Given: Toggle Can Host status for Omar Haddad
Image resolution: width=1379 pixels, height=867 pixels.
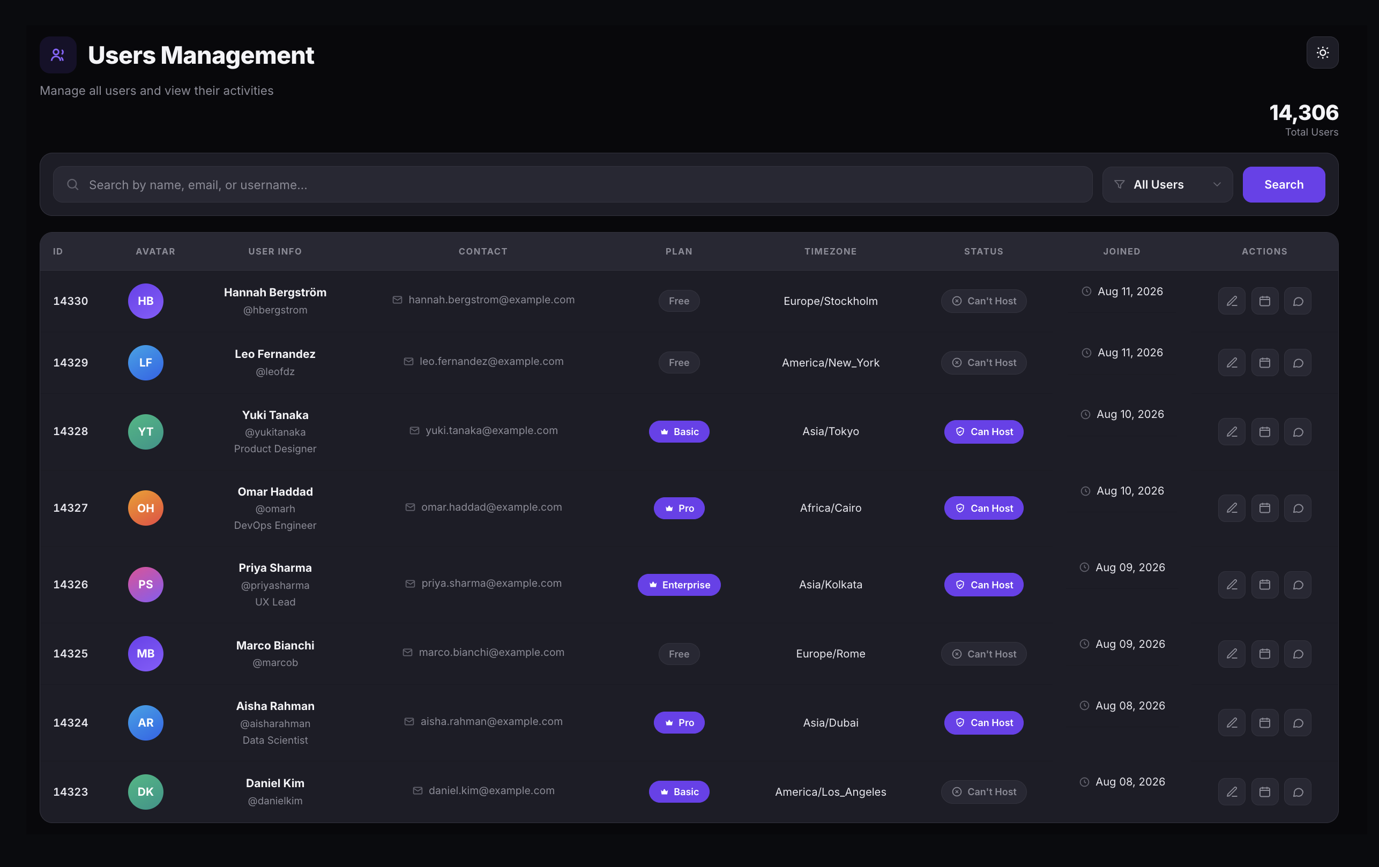Looking at the screenshot, I should [x=983, y=508].
